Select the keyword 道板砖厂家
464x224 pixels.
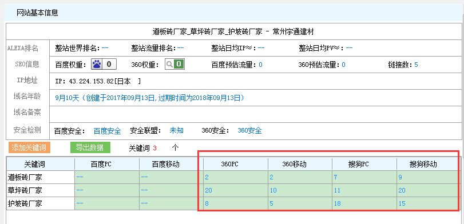pos(25,177)
